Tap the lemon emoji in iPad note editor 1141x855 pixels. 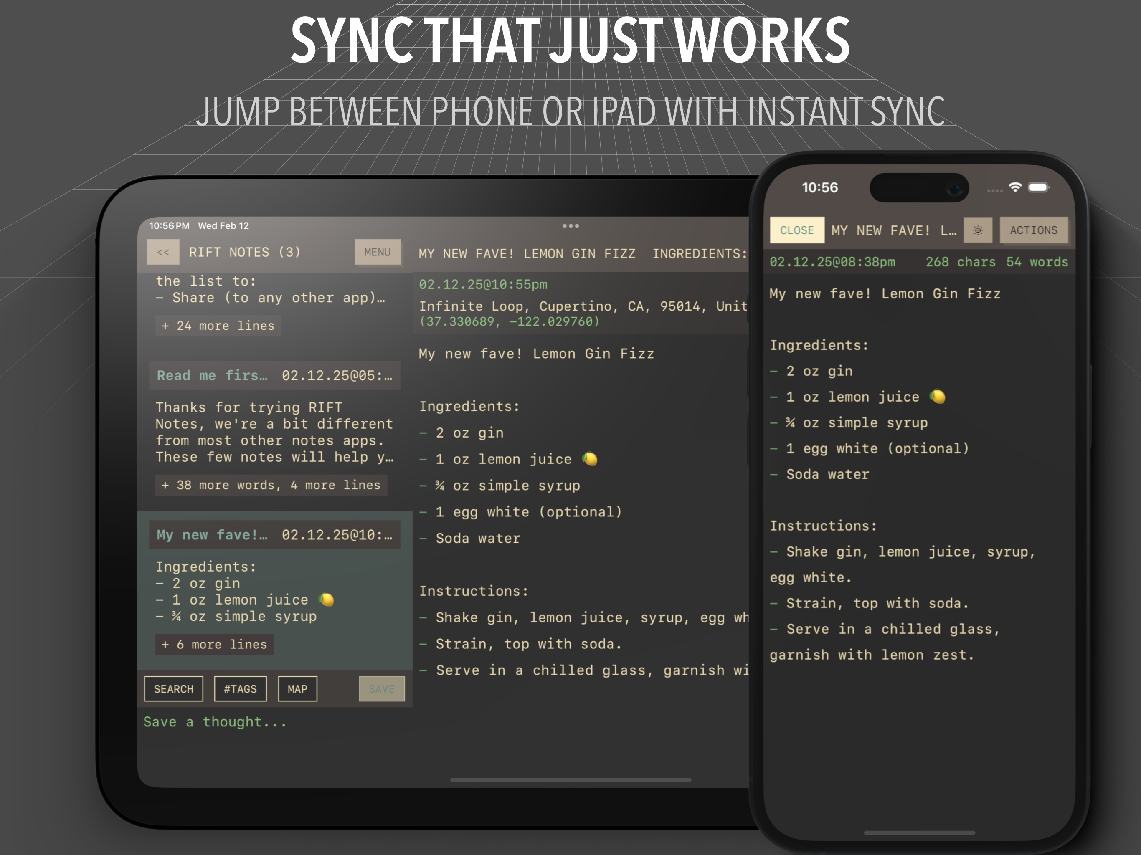(x=590, y=459)
